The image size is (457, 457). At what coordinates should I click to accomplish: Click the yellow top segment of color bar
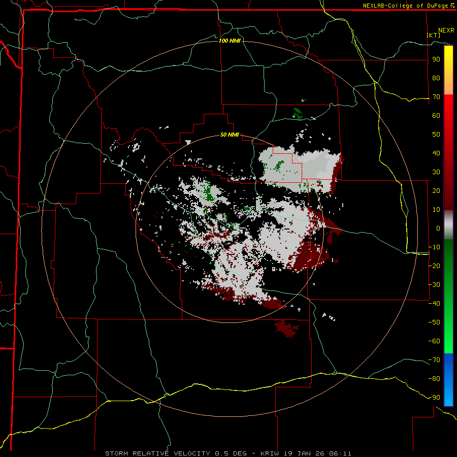448,70
